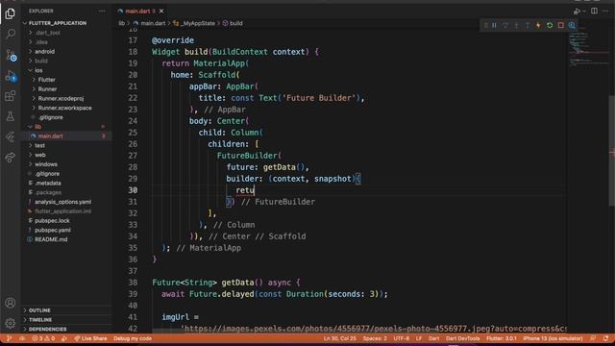Expand the DEPENDENCIES section

click(66, 329)
